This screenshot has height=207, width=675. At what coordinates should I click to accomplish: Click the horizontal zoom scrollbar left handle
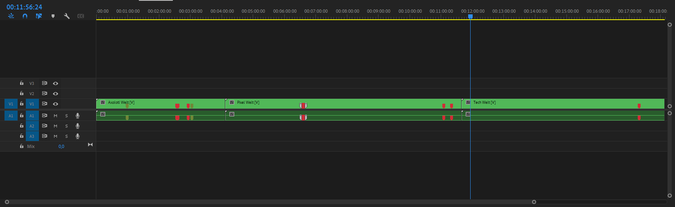coord(6,201)
